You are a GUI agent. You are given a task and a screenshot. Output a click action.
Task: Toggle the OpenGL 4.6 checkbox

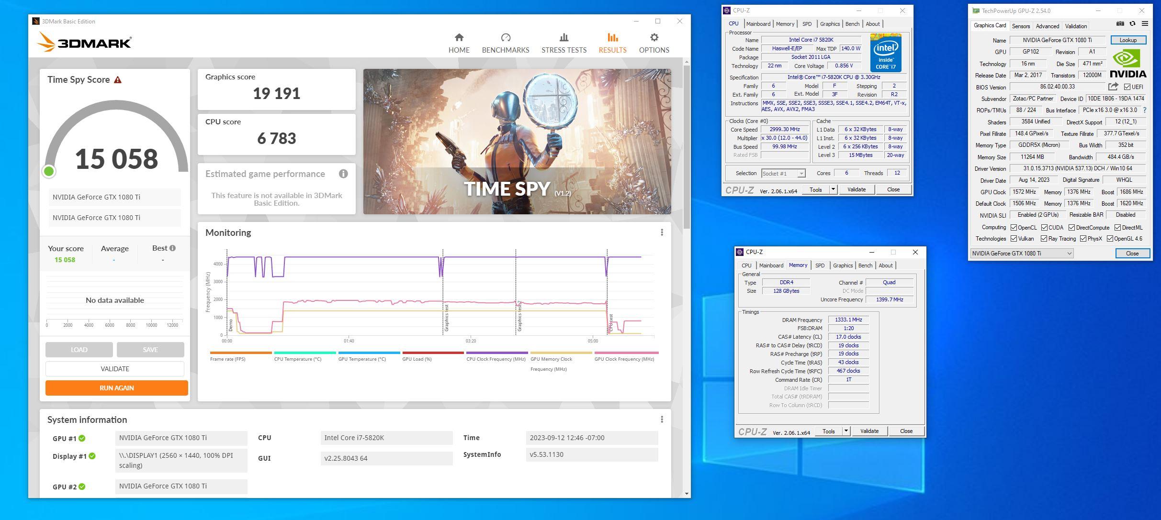coord(1110,239)
